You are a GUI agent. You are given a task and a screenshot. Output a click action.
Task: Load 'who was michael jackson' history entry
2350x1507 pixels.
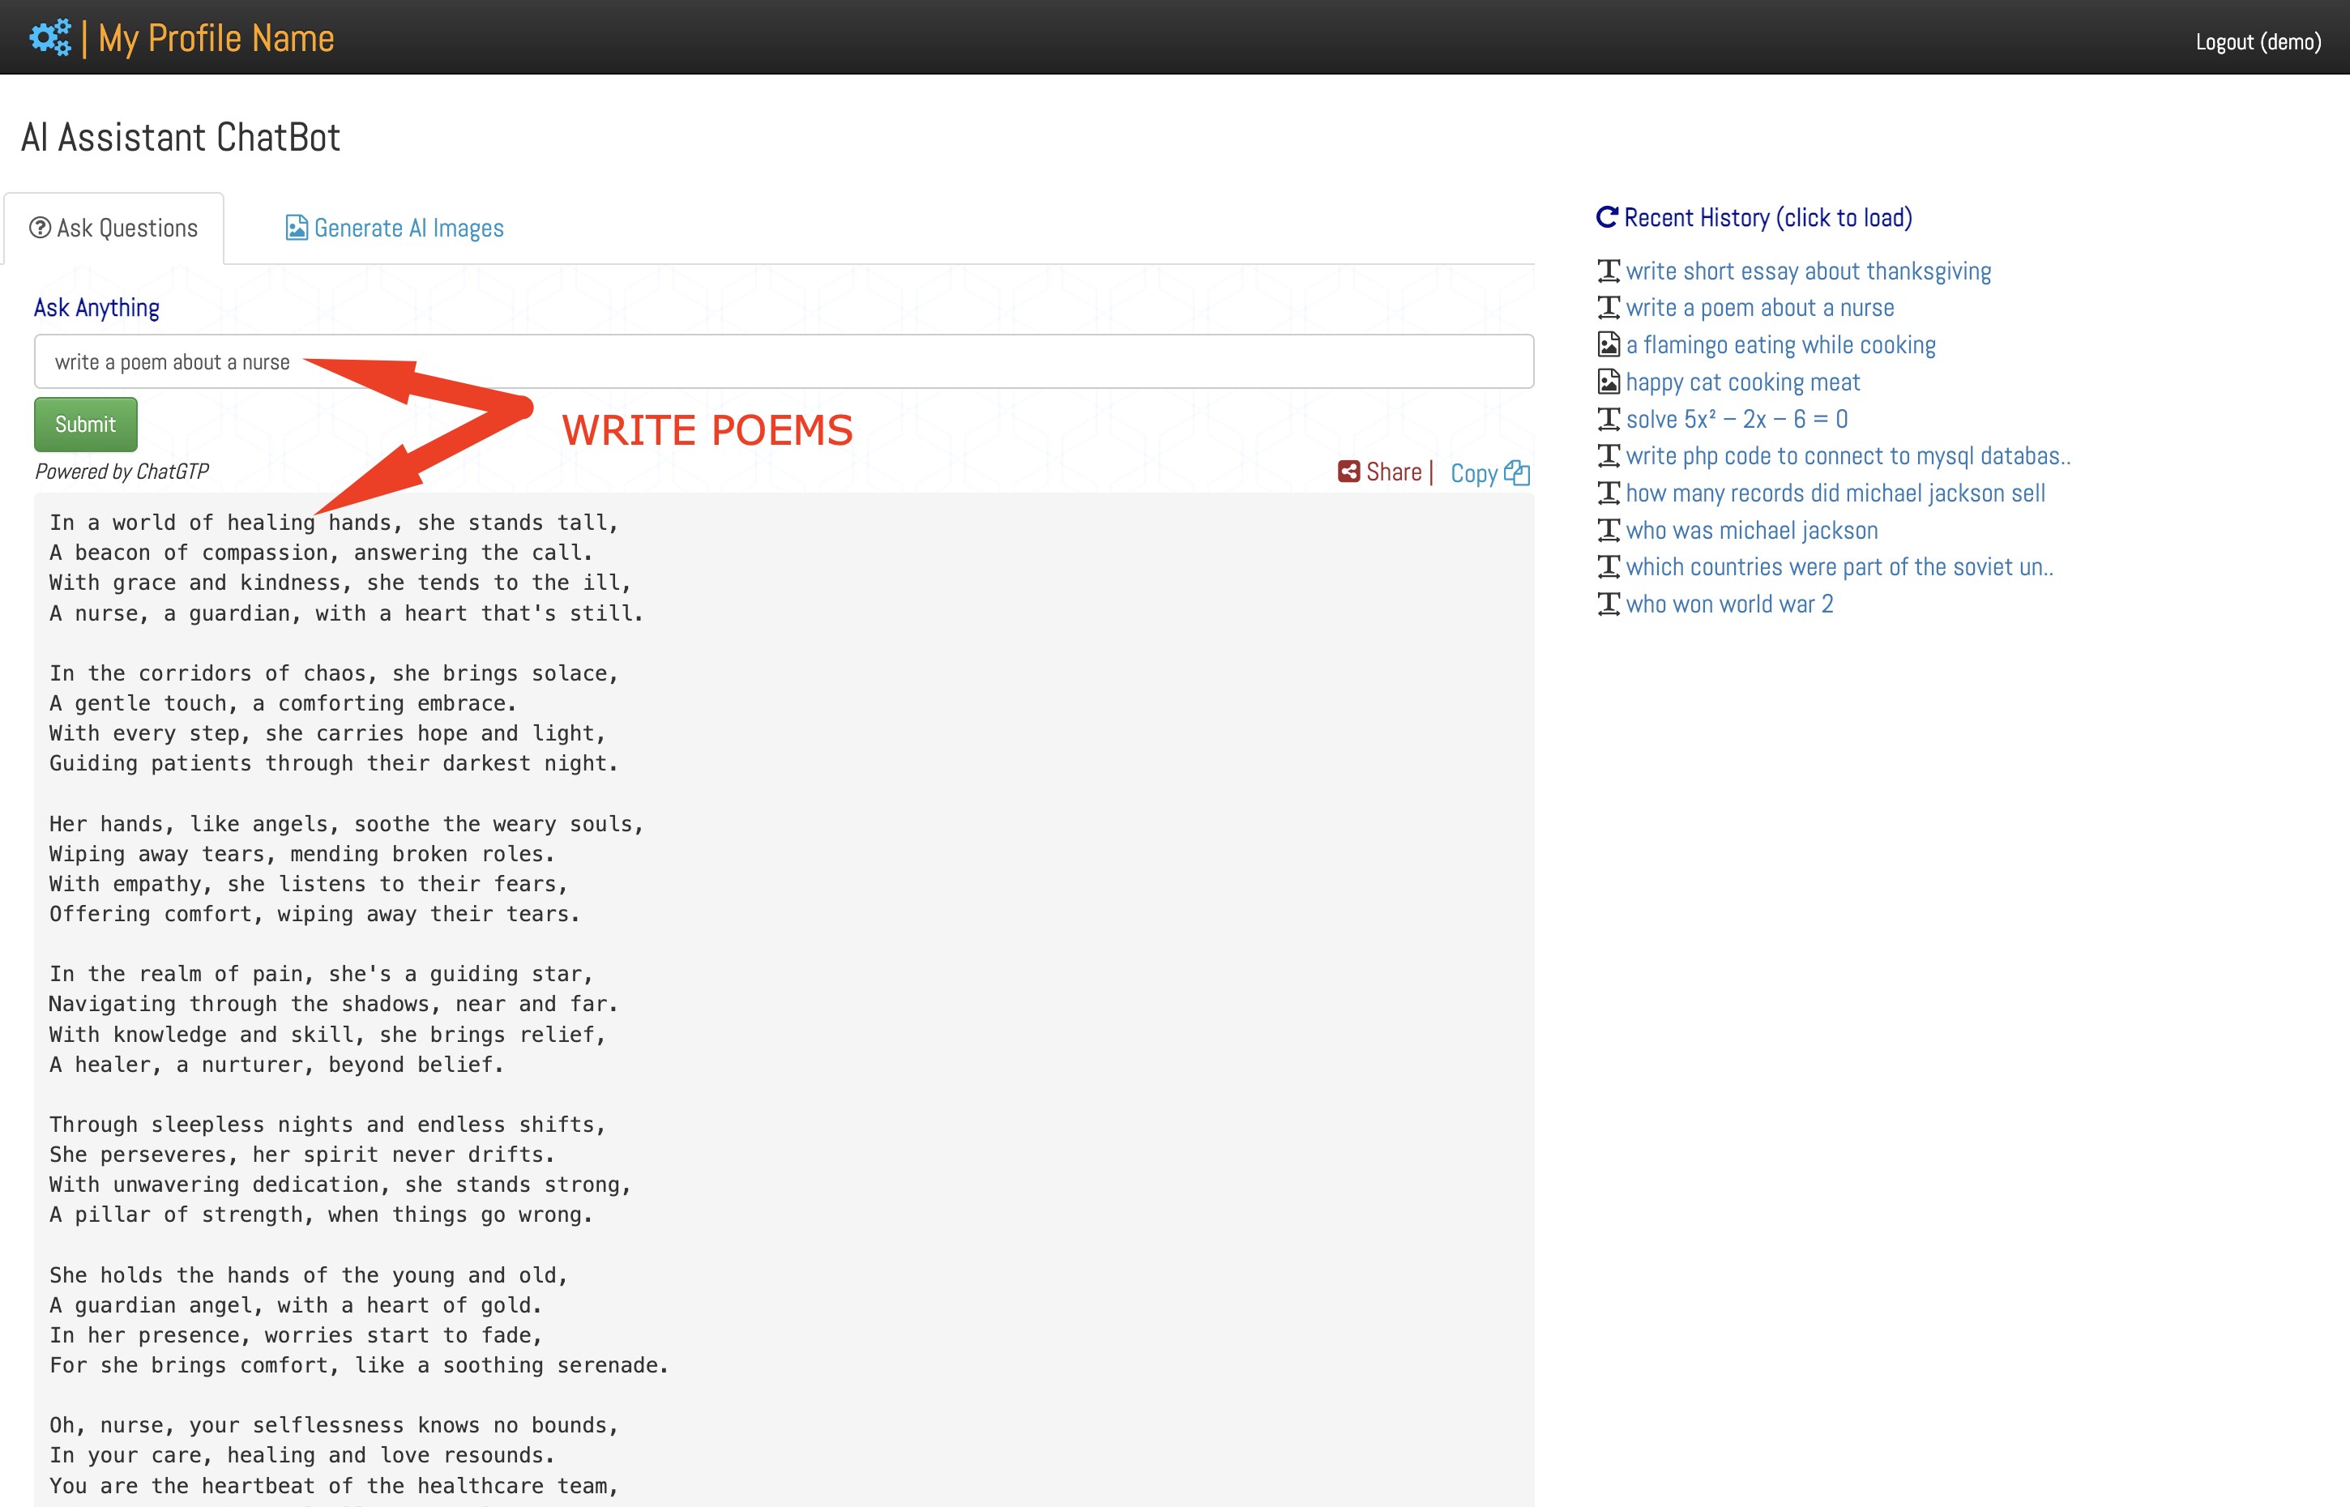coord(1751,531)
